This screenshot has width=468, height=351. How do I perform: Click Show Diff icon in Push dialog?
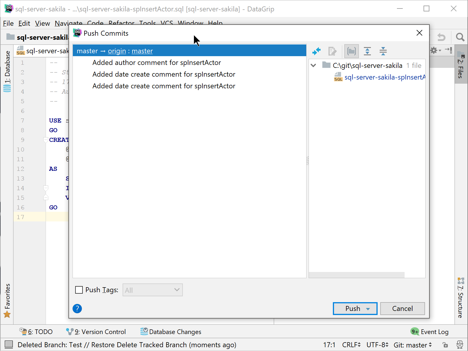pos(316,51)
